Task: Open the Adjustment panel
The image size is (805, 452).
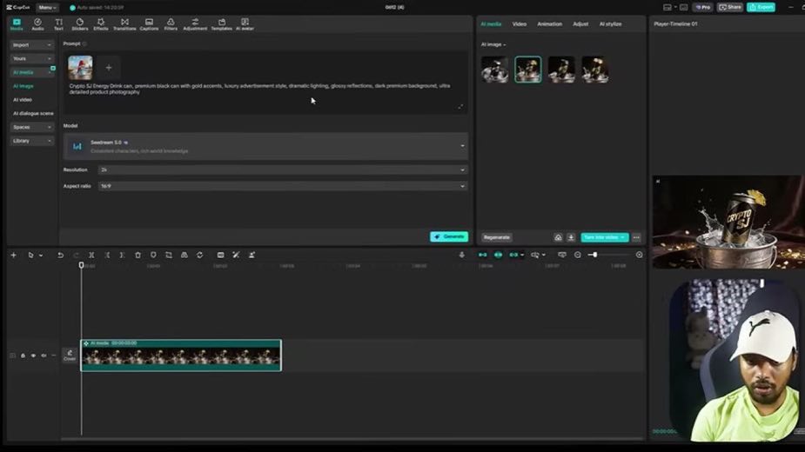Action: click(195, 24)
